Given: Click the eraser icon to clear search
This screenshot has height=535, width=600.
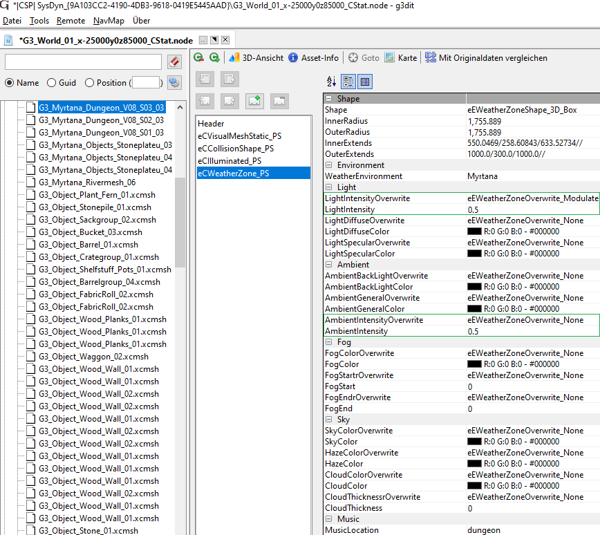Looking at the screenshot, I should [174, 62].
